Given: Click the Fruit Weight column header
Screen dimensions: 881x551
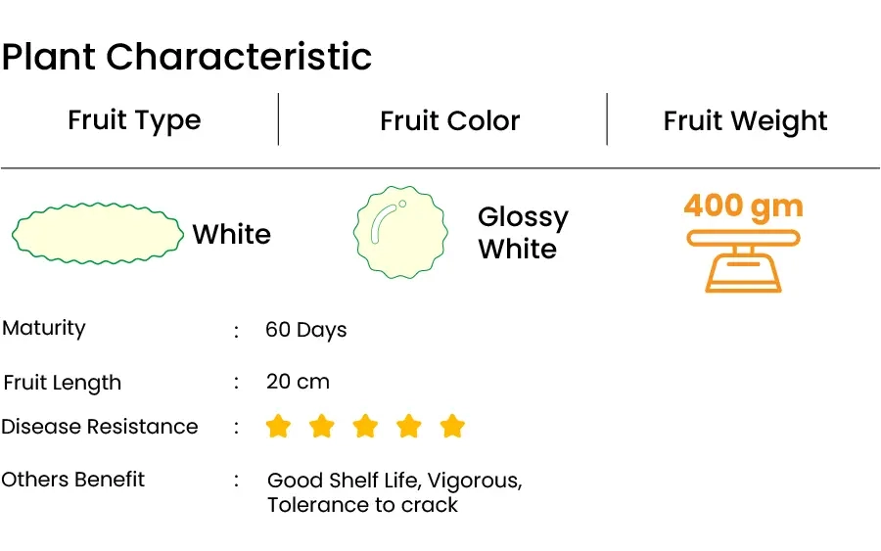Looking at the screenshot, I should pyautogui.click(x=745, y=121).
